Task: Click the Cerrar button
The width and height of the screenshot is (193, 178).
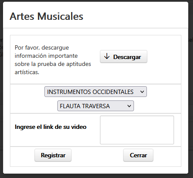Action: click(138, 155)
